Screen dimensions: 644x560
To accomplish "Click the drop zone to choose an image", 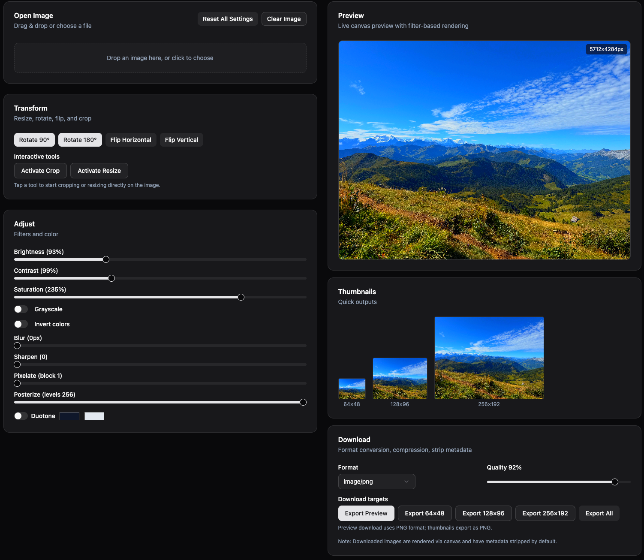I will tap(160, 57).
